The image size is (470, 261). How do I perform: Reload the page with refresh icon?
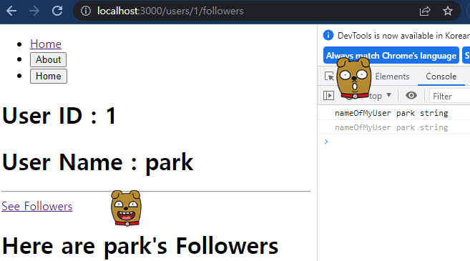tap(57, 11)
